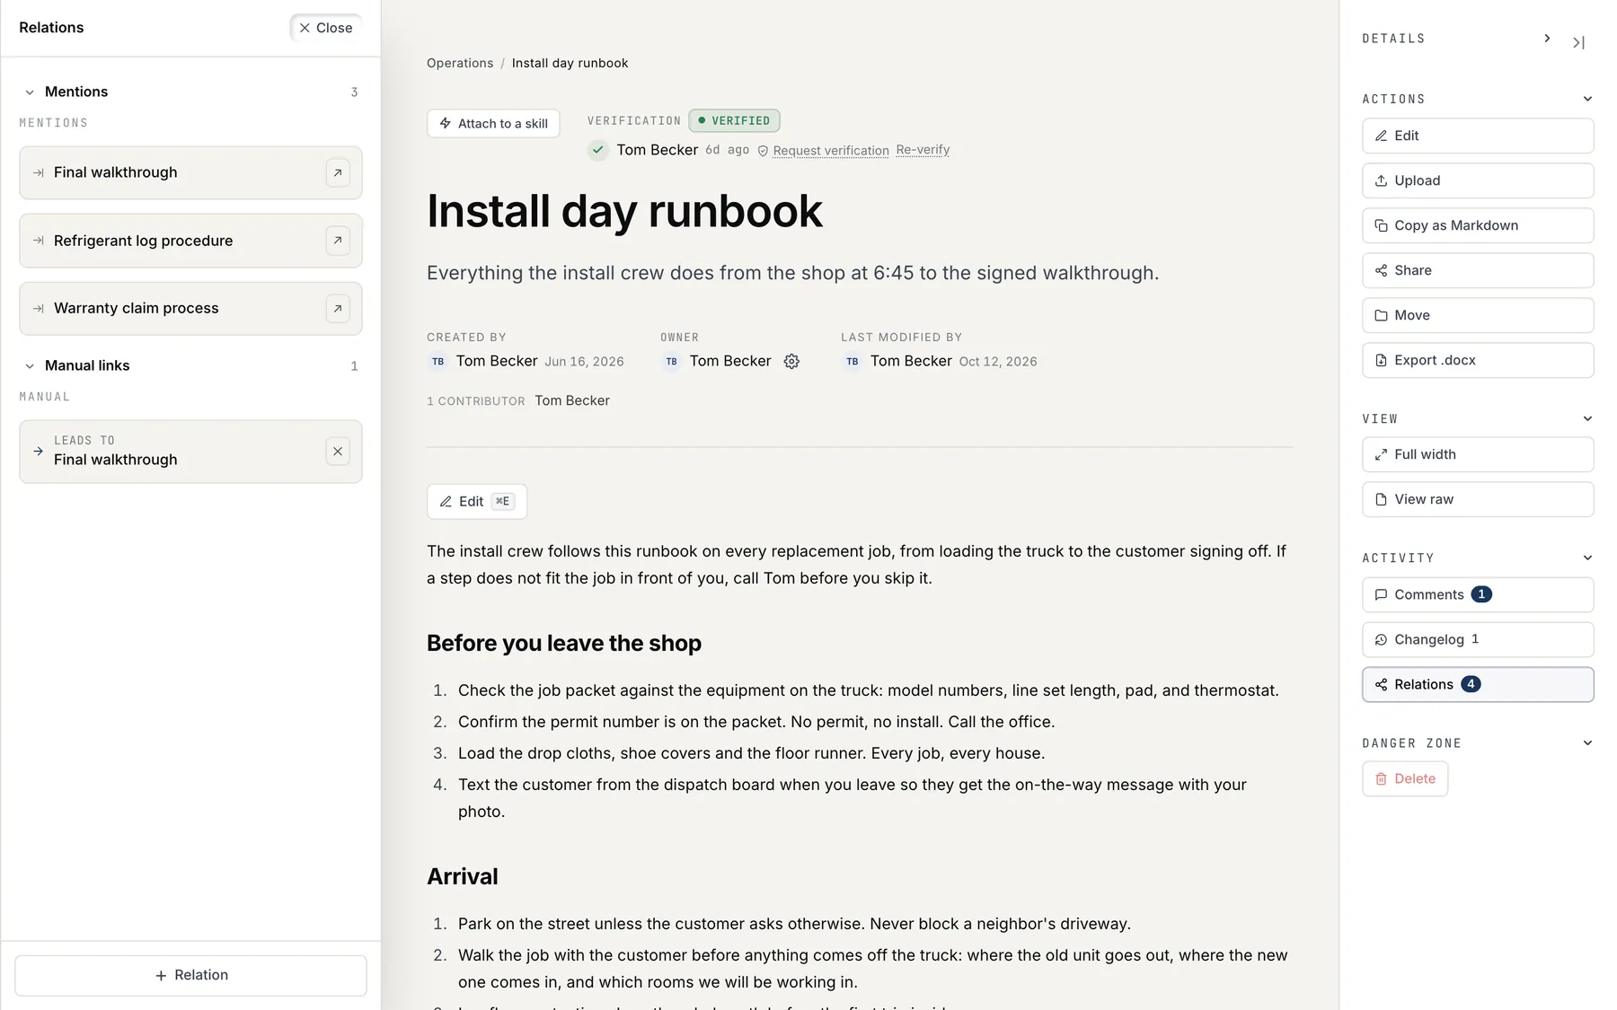Click Edit in the Actions sidebar
This screenshot has width=1617, height=1010.
pyautogui.click(x=1478, y=136)
